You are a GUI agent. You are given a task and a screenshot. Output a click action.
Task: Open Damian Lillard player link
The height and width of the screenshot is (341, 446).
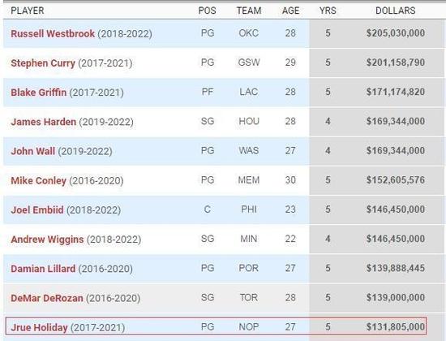(43, 269)
